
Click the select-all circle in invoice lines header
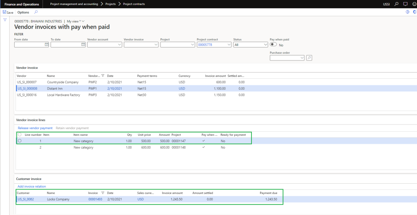click(x=20, y=135)
